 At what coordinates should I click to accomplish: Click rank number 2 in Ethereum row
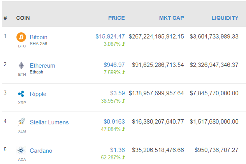[5, 65]
